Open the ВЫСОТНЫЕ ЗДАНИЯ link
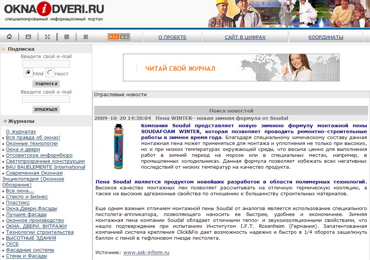 [31, 238]
